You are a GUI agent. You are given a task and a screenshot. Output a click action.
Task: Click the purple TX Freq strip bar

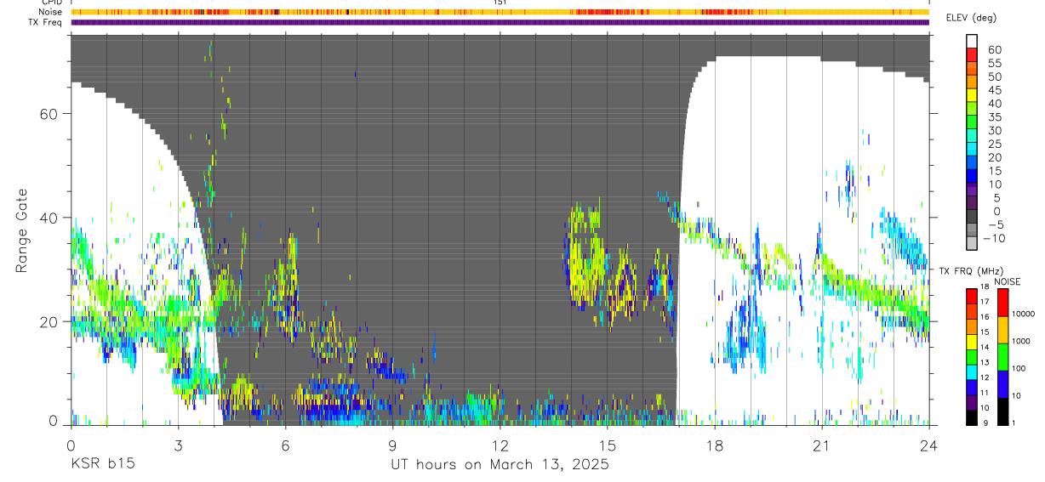coord(500,22)
